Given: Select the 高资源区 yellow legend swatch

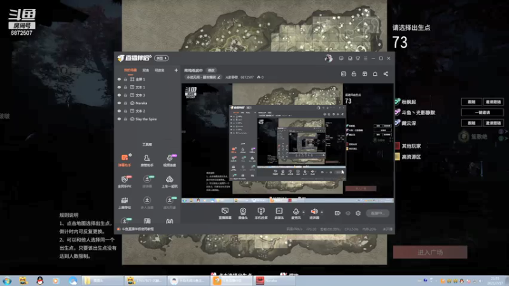Looking at the screenshot, I should 397,157.
